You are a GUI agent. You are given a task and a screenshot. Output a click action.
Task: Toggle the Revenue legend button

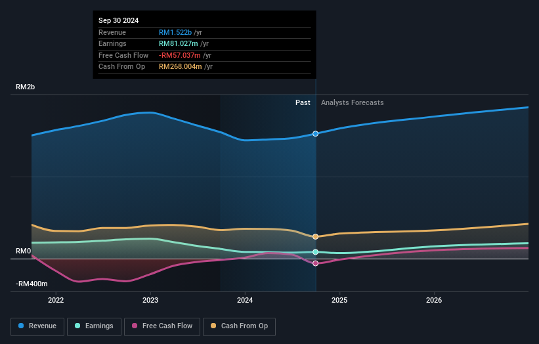click(x=37, y=326)
